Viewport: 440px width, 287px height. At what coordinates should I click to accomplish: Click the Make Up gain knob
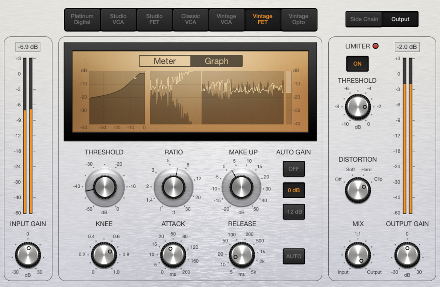(x=241, y=187)
